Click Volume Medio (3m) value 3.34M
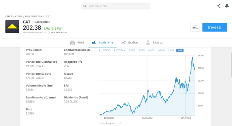This screenshot has height=126, width=232. coord(29,90)
